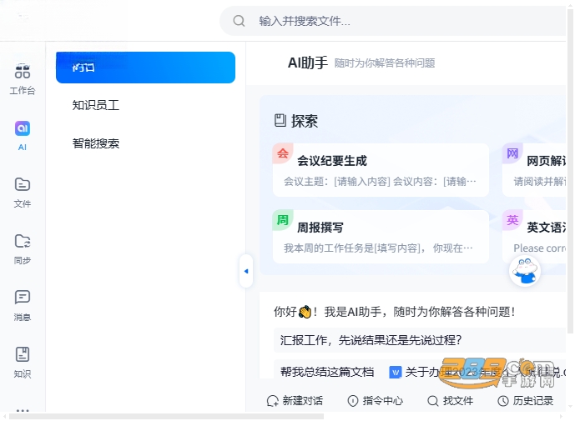
Task: Click 会议主题 description text in meeting card
Action: pos(380,182)
